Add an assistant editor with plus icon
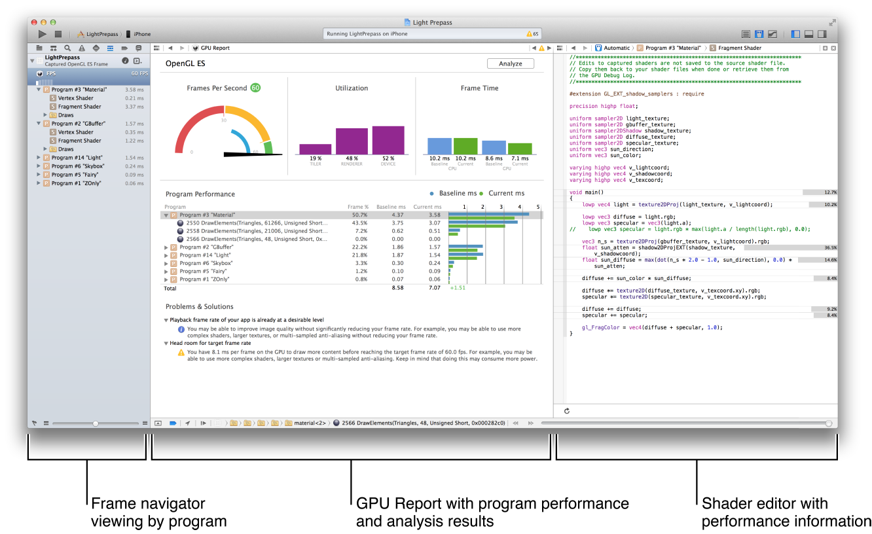 coord(825,48)
